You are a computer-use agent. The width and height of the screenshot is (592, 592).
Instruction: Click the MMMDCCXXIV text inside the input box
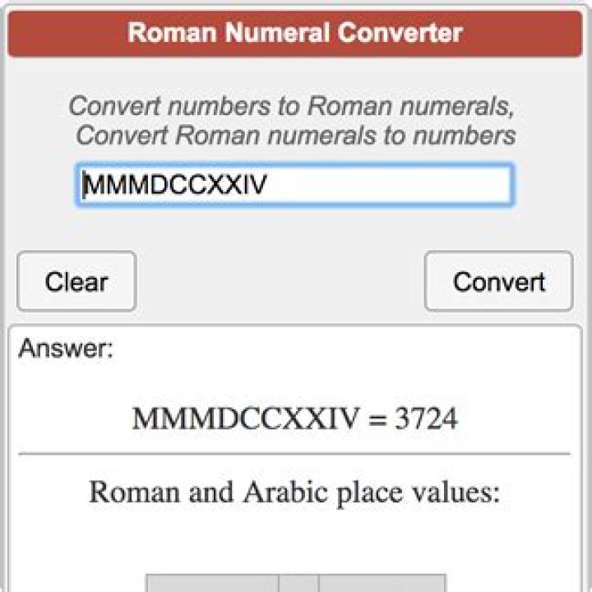176,185
